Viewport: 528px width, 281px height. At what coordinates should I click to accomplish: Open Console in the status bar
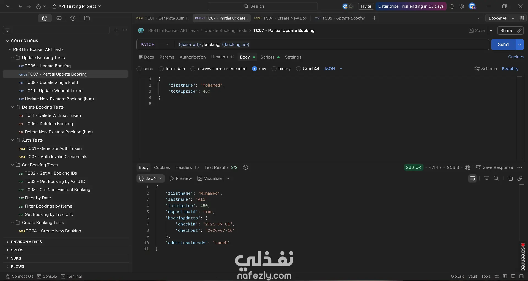coord(47,276)
